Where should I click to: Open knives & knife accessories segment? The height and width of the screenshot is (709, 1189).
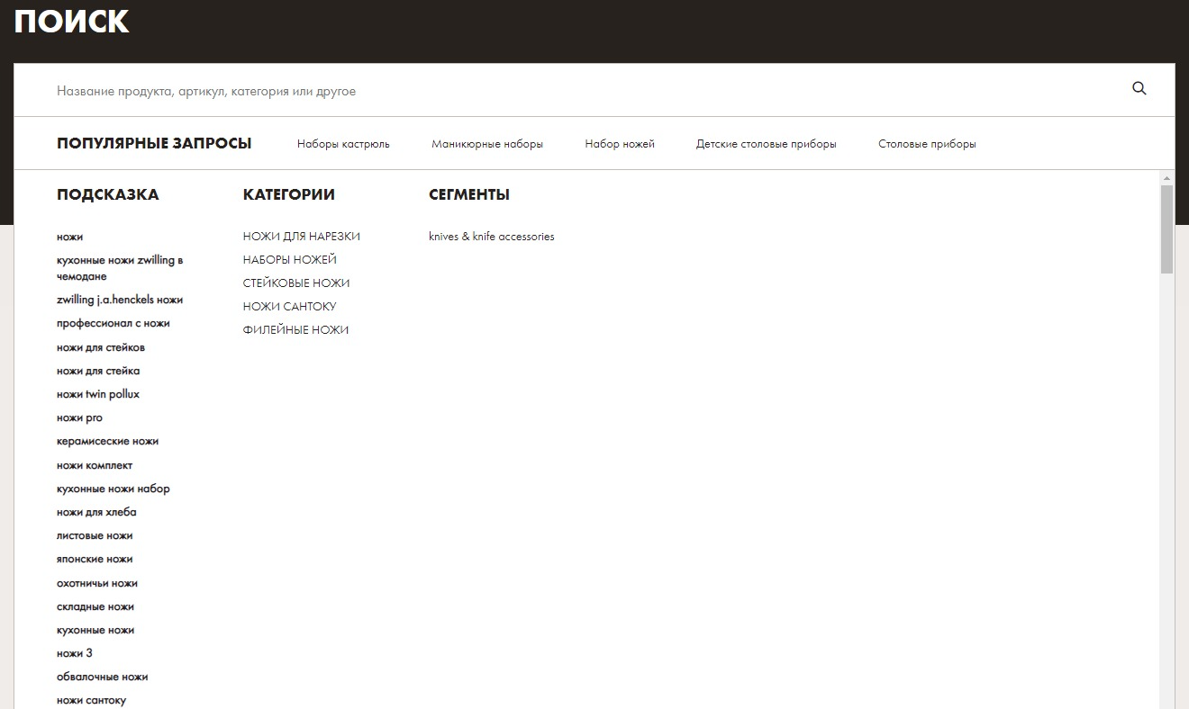[x=491, y=237]
